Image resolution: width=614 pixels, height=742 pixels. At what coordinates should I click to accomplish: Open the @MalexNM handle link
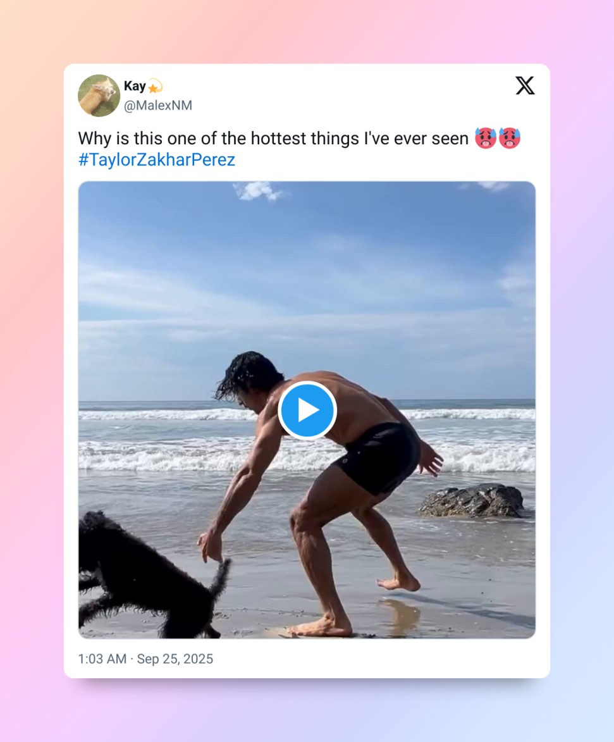(x=158, y=106)
